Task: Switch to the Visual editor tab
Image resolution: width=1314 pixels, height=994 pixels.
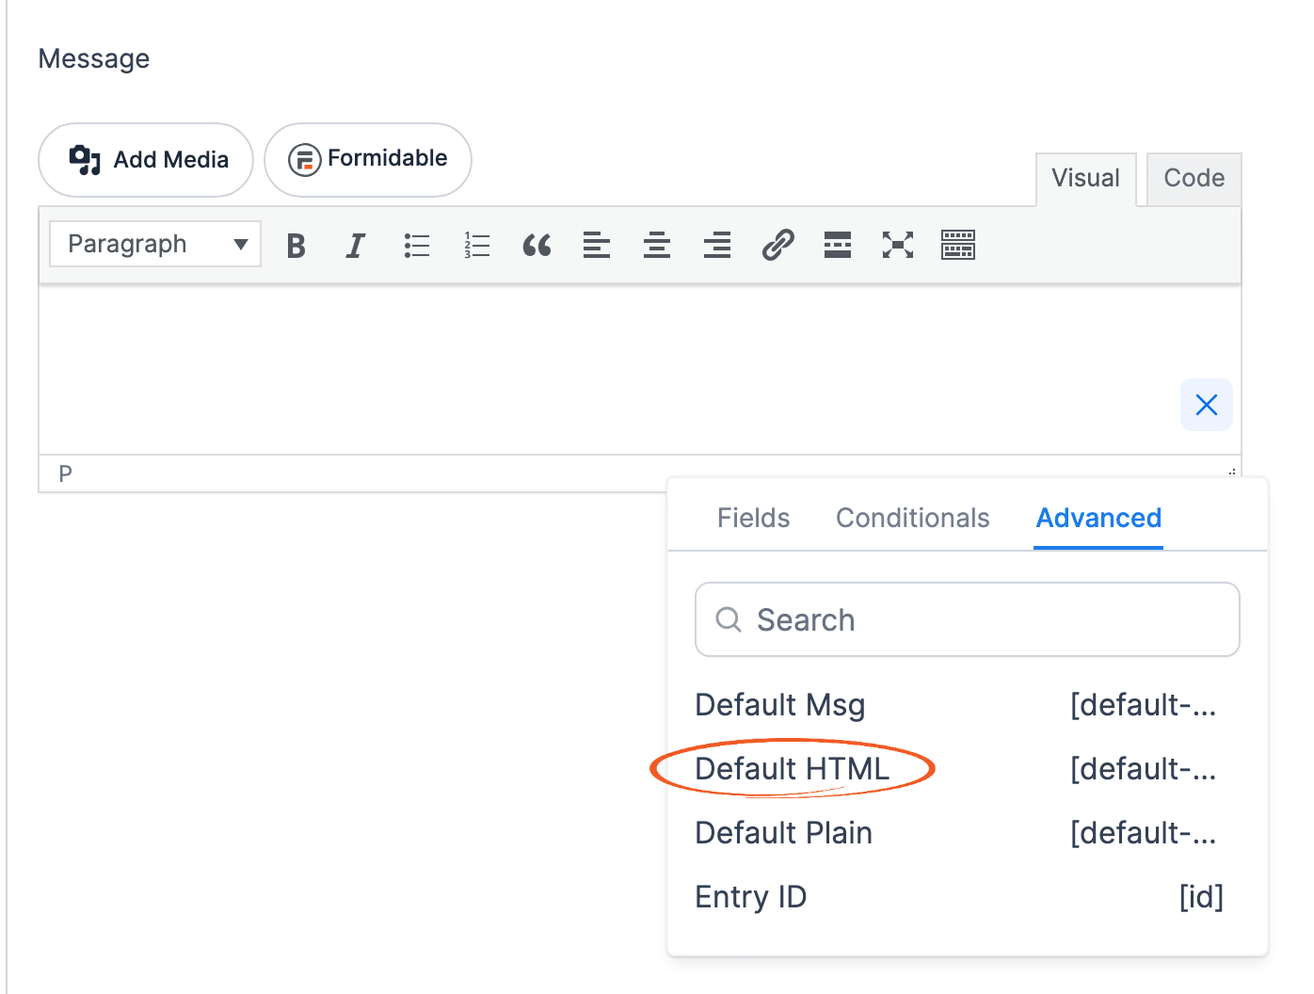Action: [1086, 179]
